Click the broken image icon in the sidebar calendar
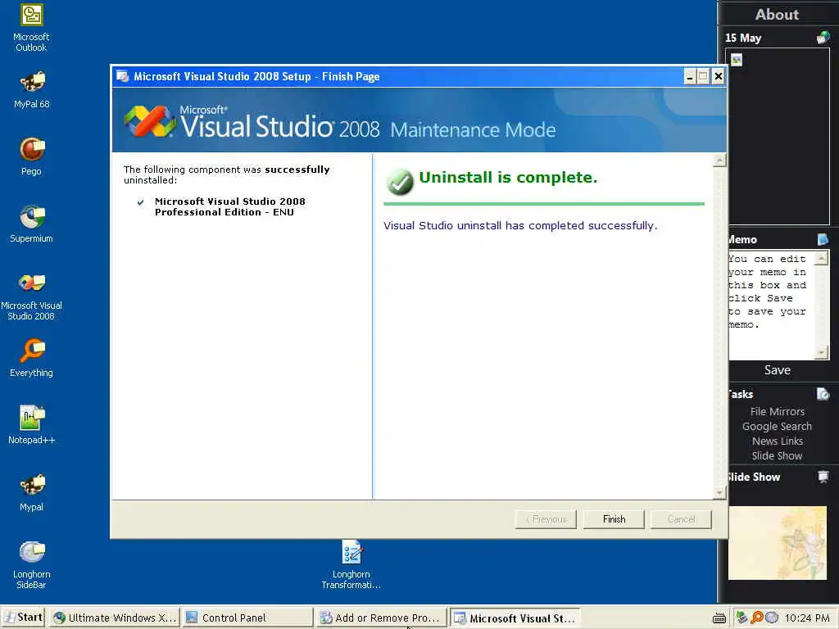 (x=737, y=60)
